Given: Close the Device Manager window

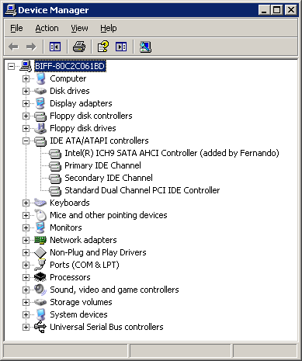Looking at the screenshot, I should [x=291, y=10].
